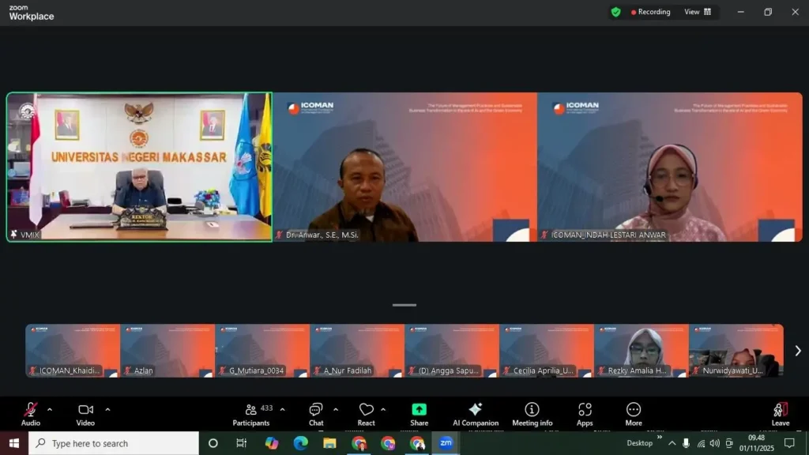Screen dimensions: 809x455
Task: Expand audio options arrow next to Audio
Action: [50, 409]
